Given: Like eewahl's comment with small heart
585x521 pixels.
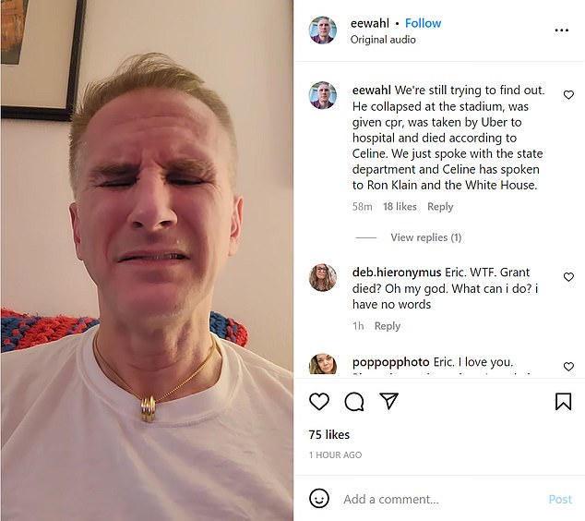Looking at the screenshot, I should tap(568, 95).
